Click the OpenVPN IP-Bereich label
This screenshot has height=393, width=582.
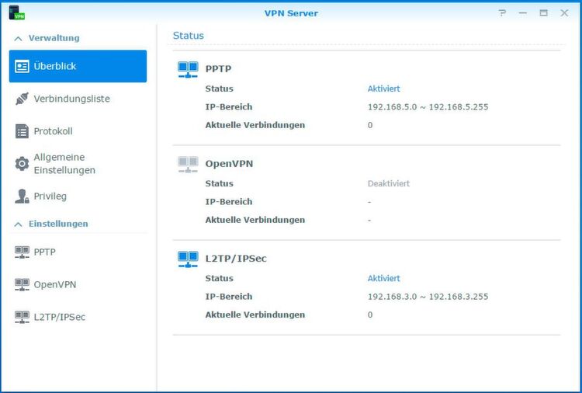point(229,202)
